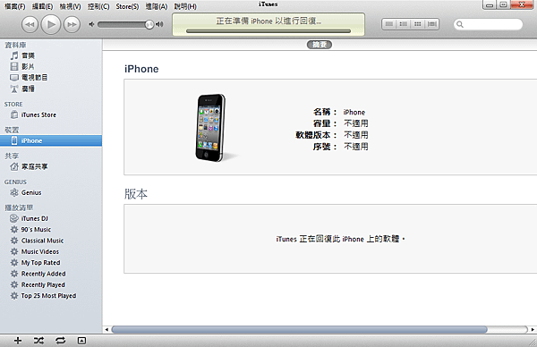The image size is (537, 347).
Task: Click the 序號 serial number label
Action: point(325,147)
